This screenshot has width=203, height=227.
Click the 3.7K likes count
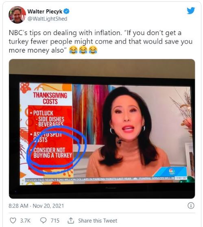(25, 220)
